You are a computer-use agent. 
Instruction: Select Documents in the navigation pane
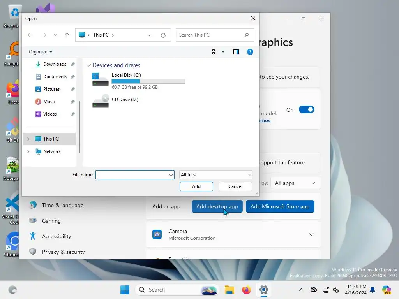click(55, 77)
